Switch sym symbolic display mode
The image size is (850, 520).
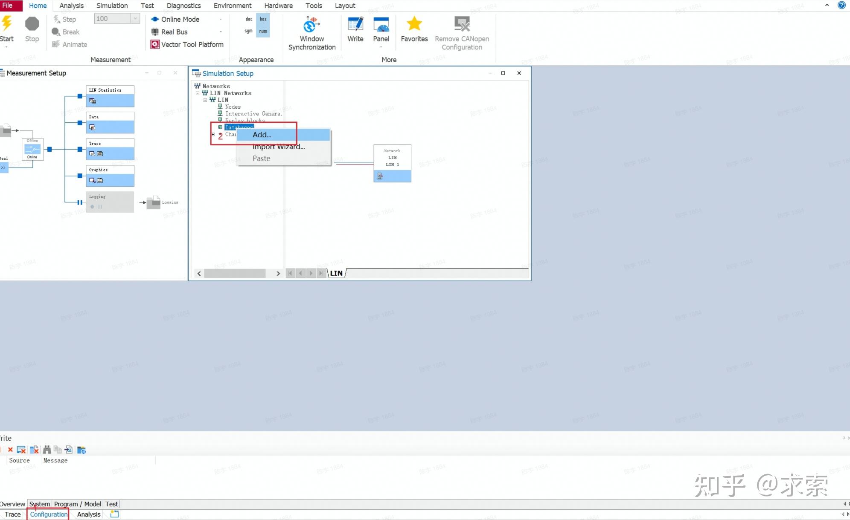pyautogui.click(x=248, y=31)
